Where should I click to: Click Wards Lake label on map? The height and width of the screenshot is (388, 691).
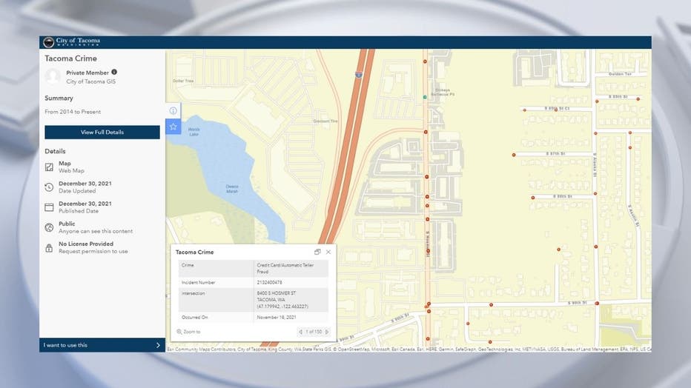[194, 132]
